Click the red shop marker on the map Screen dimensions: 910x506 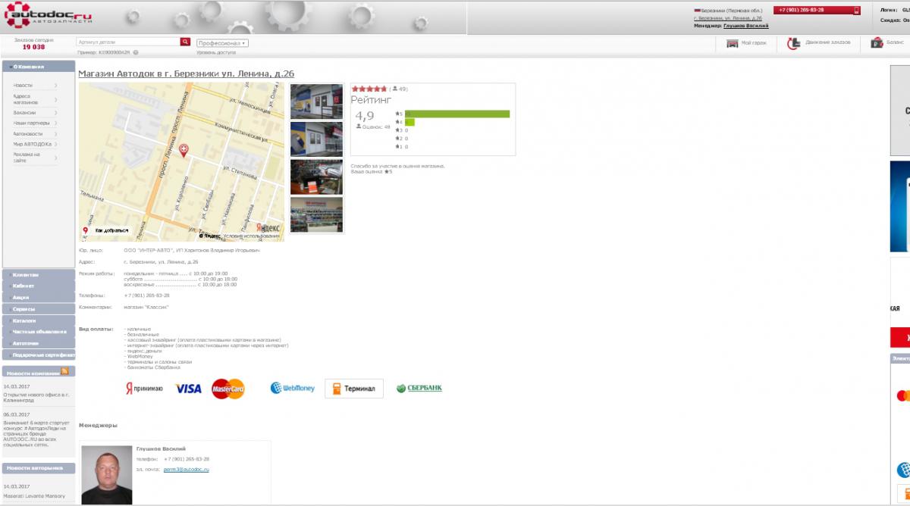pos(184,151)
